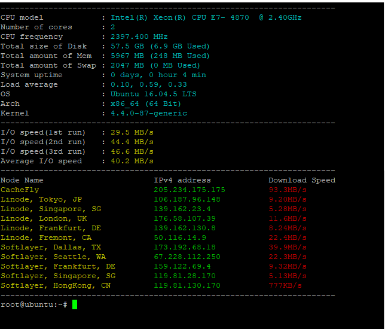Click the IPv4 address column header

click(182, 180)
